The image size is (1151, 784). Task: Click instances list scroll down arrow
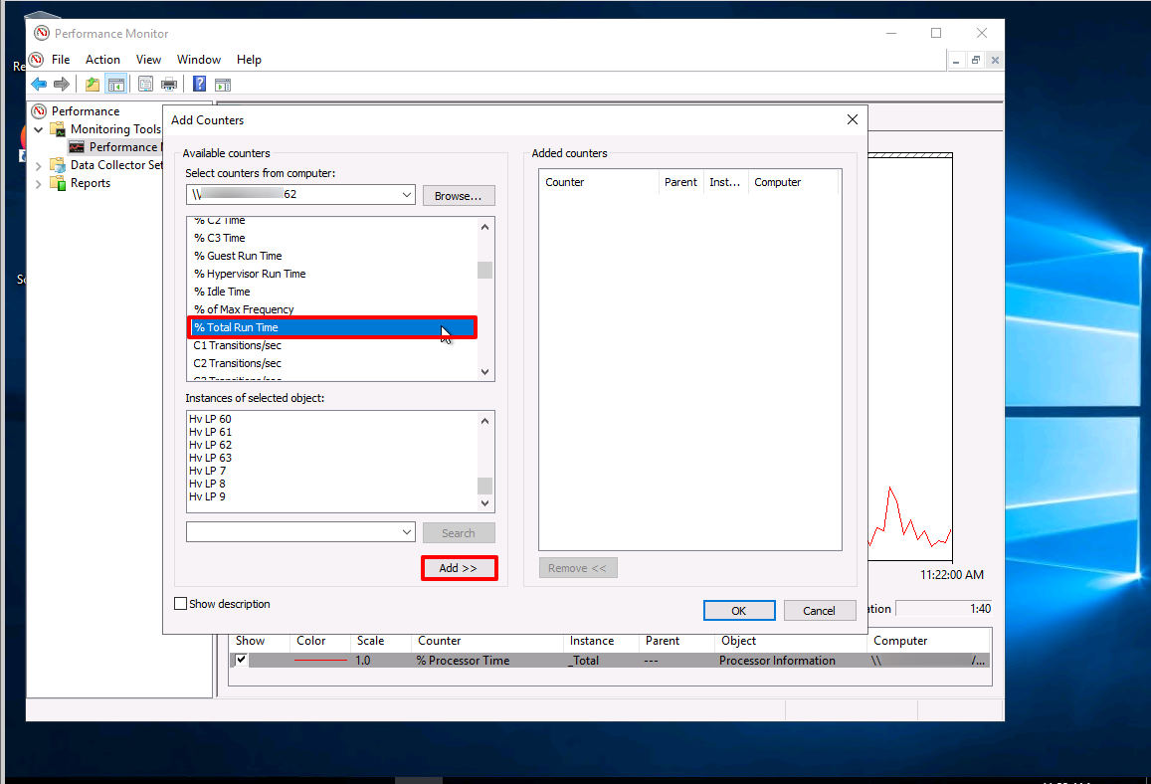point(484,502)
